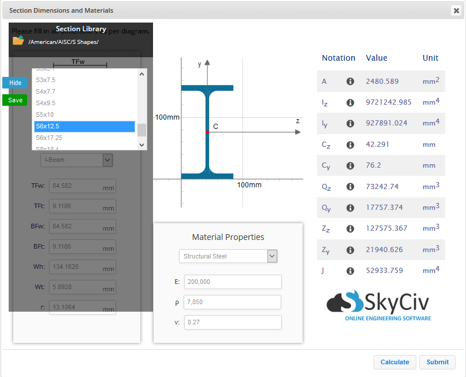Click the Section Library folder icon

coord(18,40)
